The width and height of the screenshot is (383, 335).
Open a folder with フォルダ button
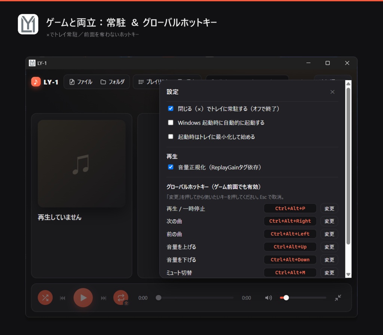click(113, 82)
